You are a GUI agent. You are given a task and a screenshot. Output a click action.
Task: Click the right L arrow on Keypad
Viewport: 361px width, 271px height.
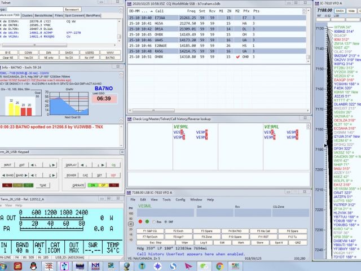coord(52,165)
